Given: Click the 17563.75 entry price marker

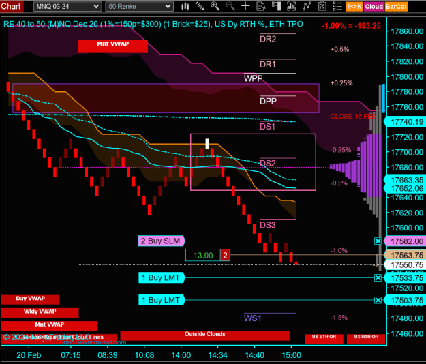Looking at the screenshot, I should click(x=405, y=255).
